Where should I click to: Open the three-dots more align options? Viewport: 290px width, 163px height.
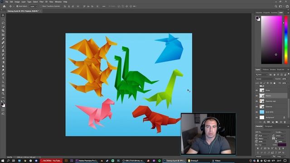pyautogui.click(x=104, y=6)
